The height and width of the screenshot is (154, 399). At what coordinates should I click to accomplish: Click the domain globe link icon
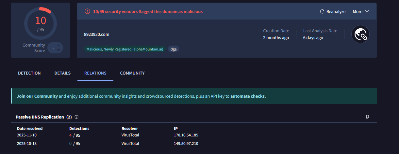(x=360, y=34)
